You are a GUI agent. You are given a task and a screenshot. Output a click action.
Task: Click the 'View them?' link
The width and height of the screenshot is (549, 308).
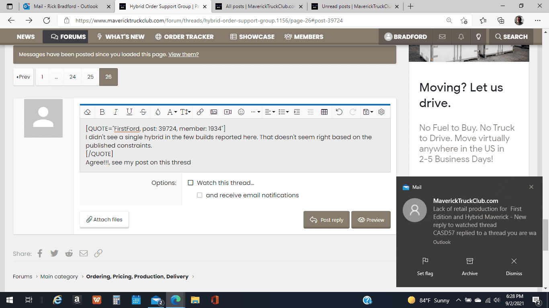[x=183, y=54]
